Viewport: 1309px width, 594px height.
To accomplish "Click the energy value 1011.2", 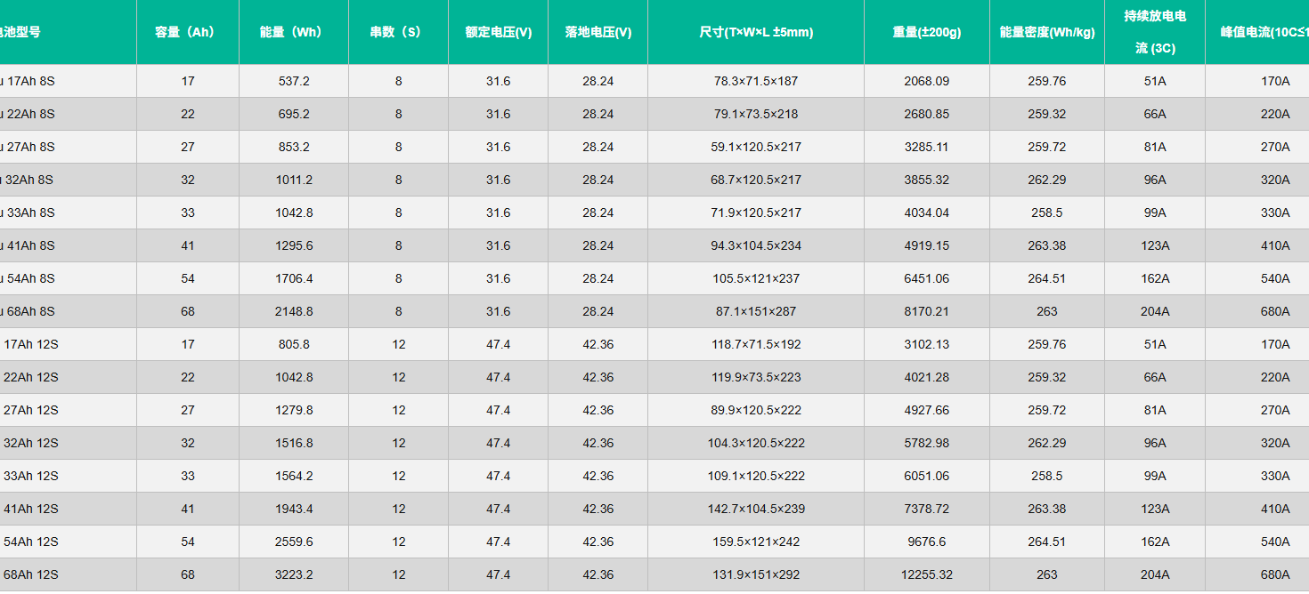I will [x=293, y=180].
